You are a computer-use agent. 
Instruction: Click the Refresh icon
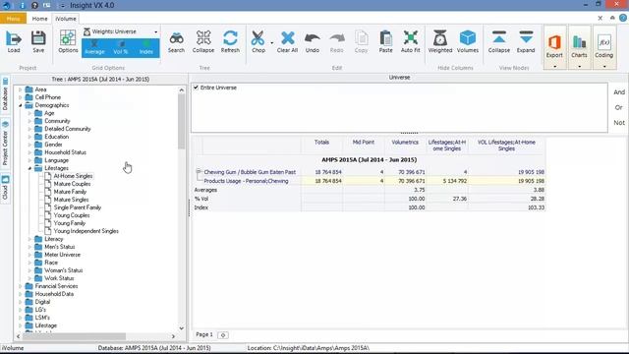tap(230, 38)
